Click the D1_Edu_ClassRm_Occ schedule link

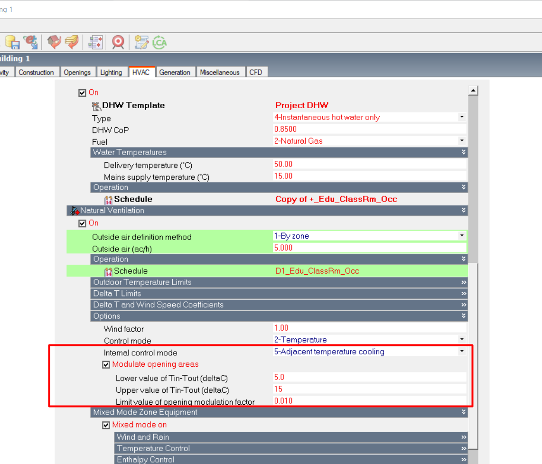pyautogui.click(x=317, y=271)
